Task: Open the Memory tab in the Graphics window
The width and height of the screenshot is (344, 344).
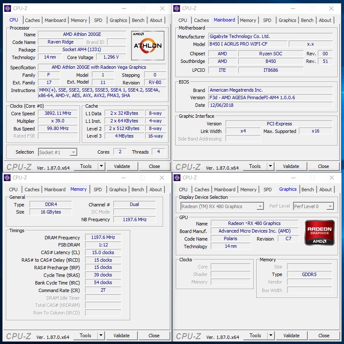Action: coord(248,190)
